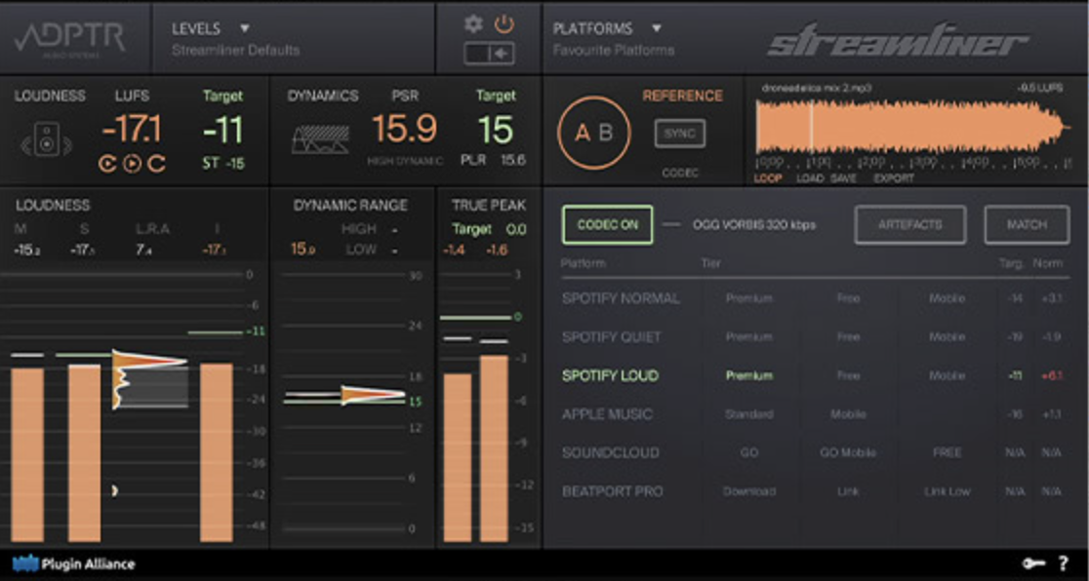Choose Download tier for Beatport Pro
The width and height of the screenshot is (1089, 581).
(x=748, y=491)
